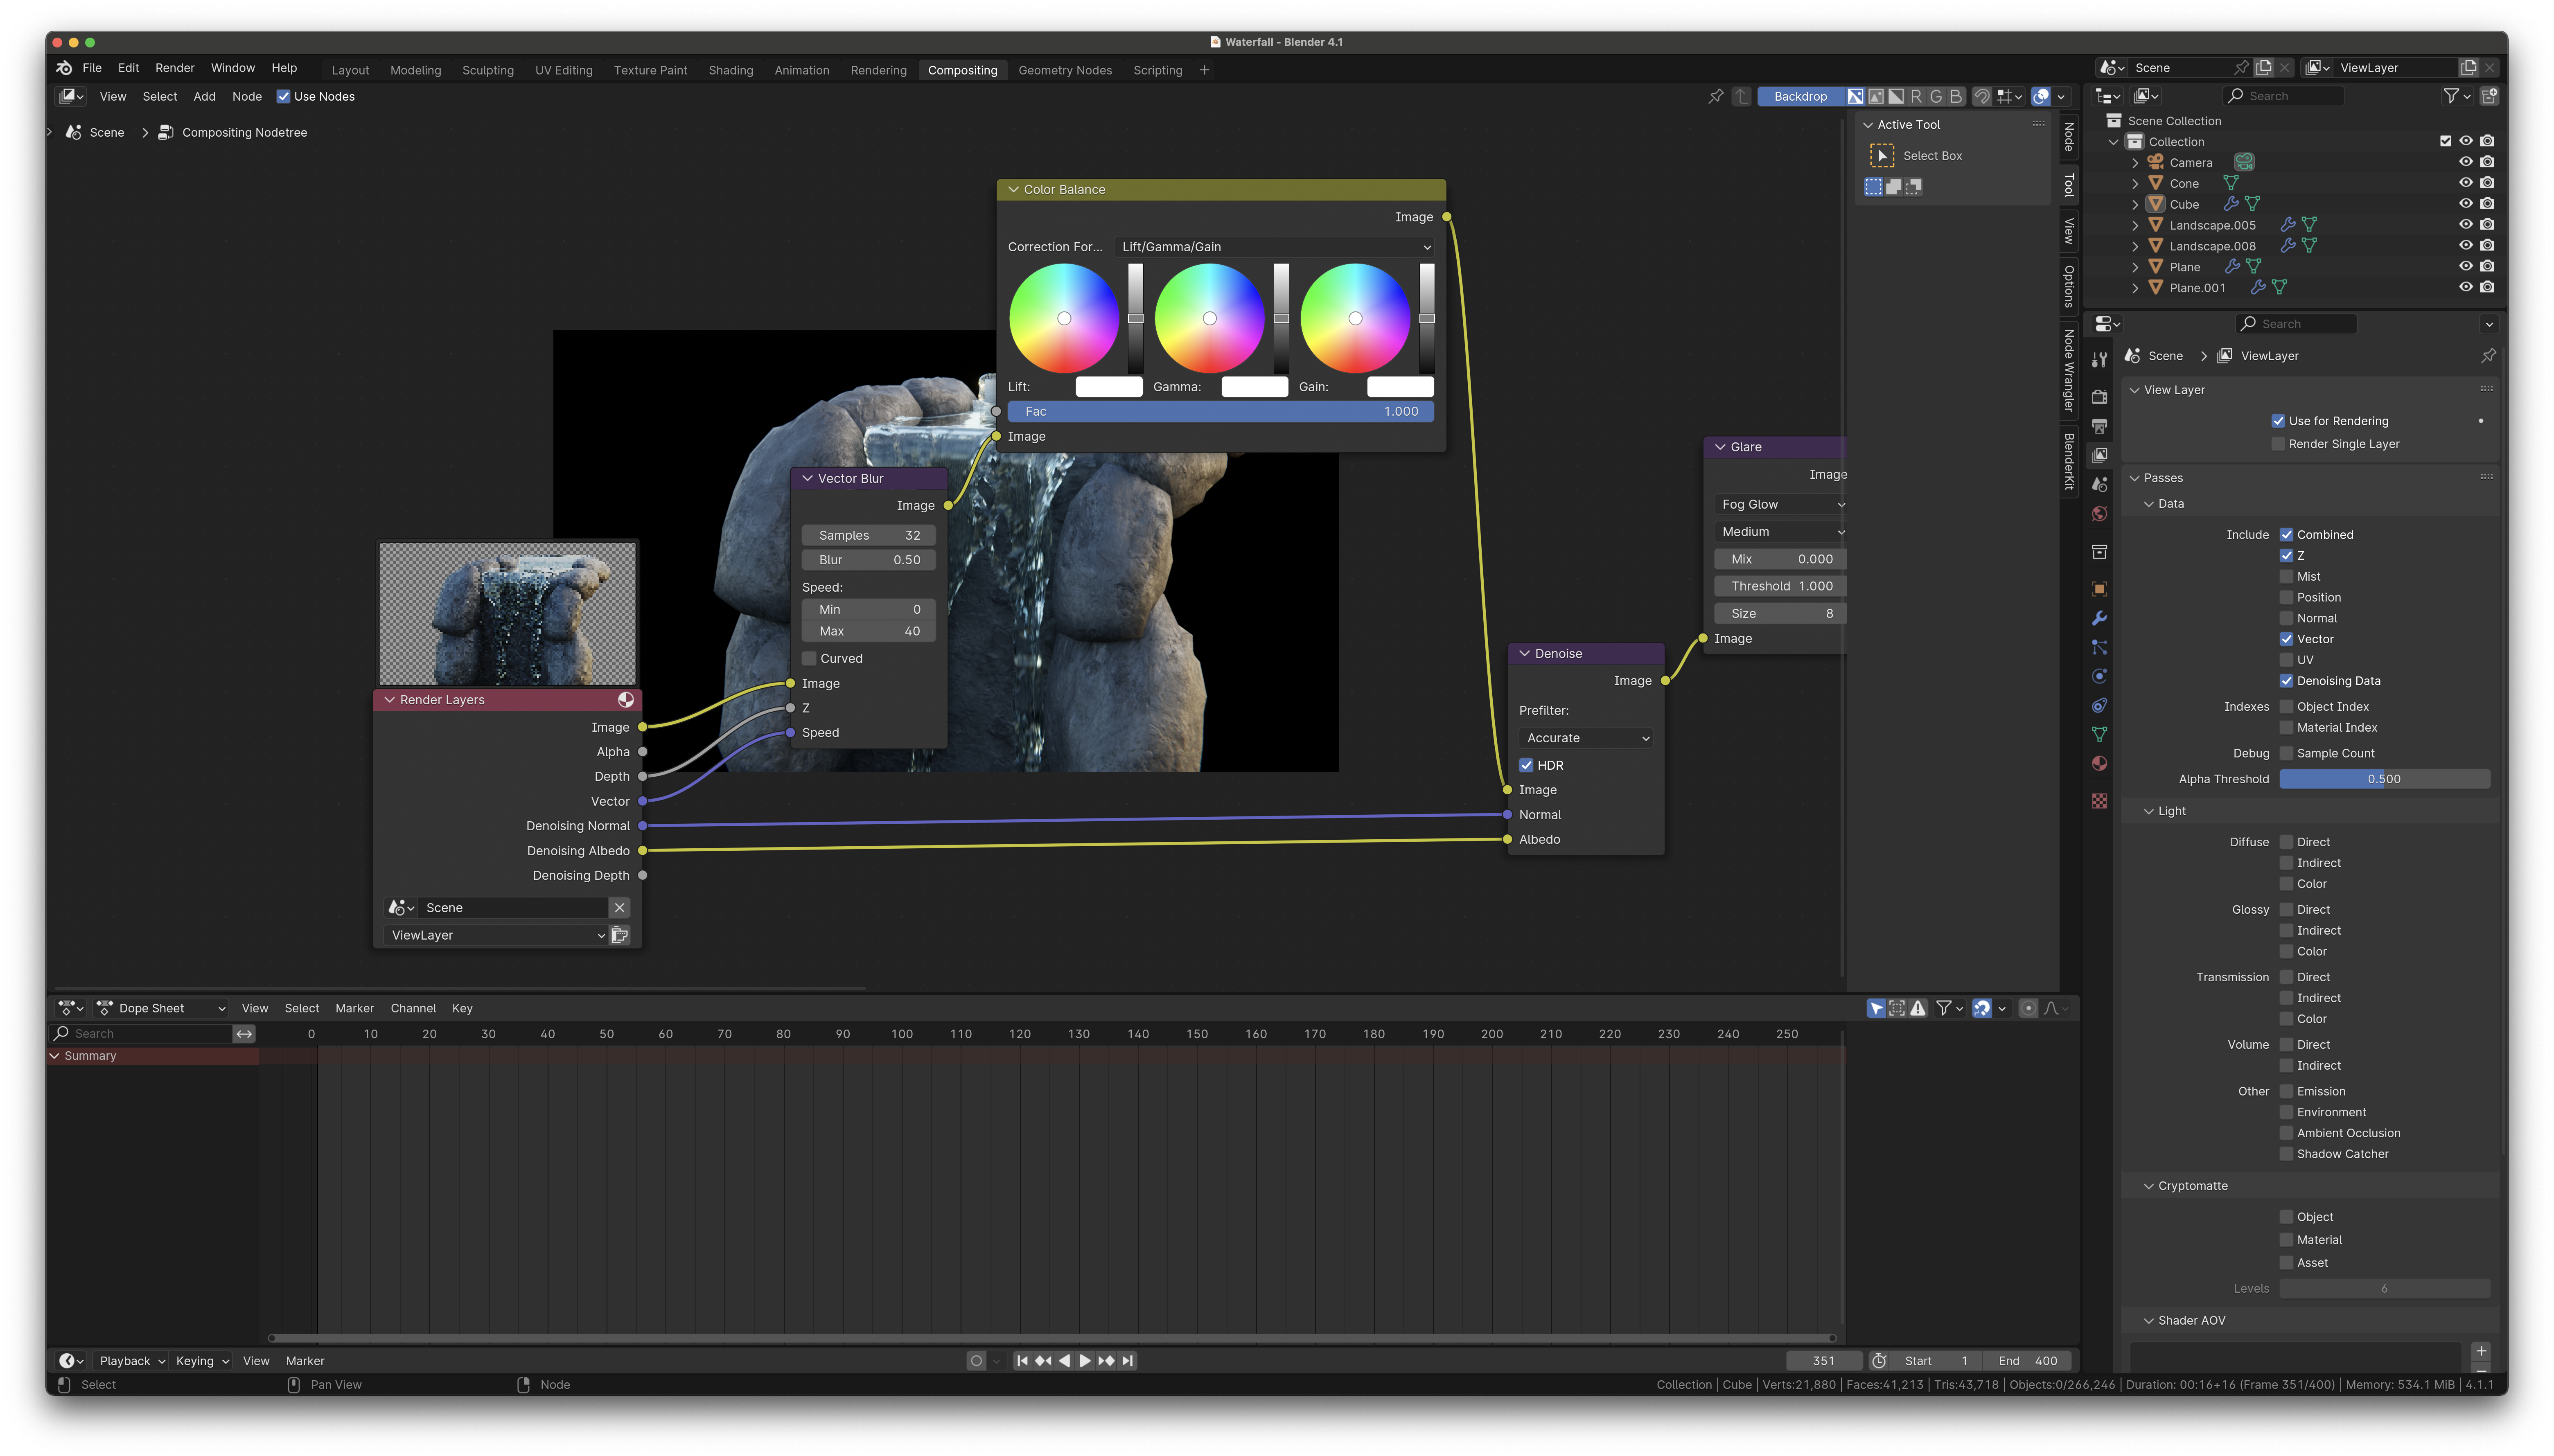
Task: Open Correction Formula Lift/Gamma/Gain dropdown
Action: click(x=1274, y=247)
